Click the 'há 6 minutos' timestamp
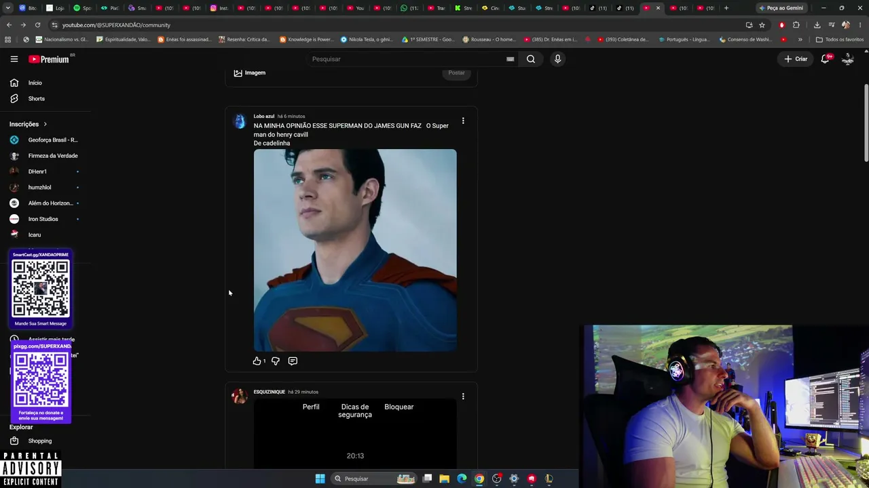 tap(291, 117)
